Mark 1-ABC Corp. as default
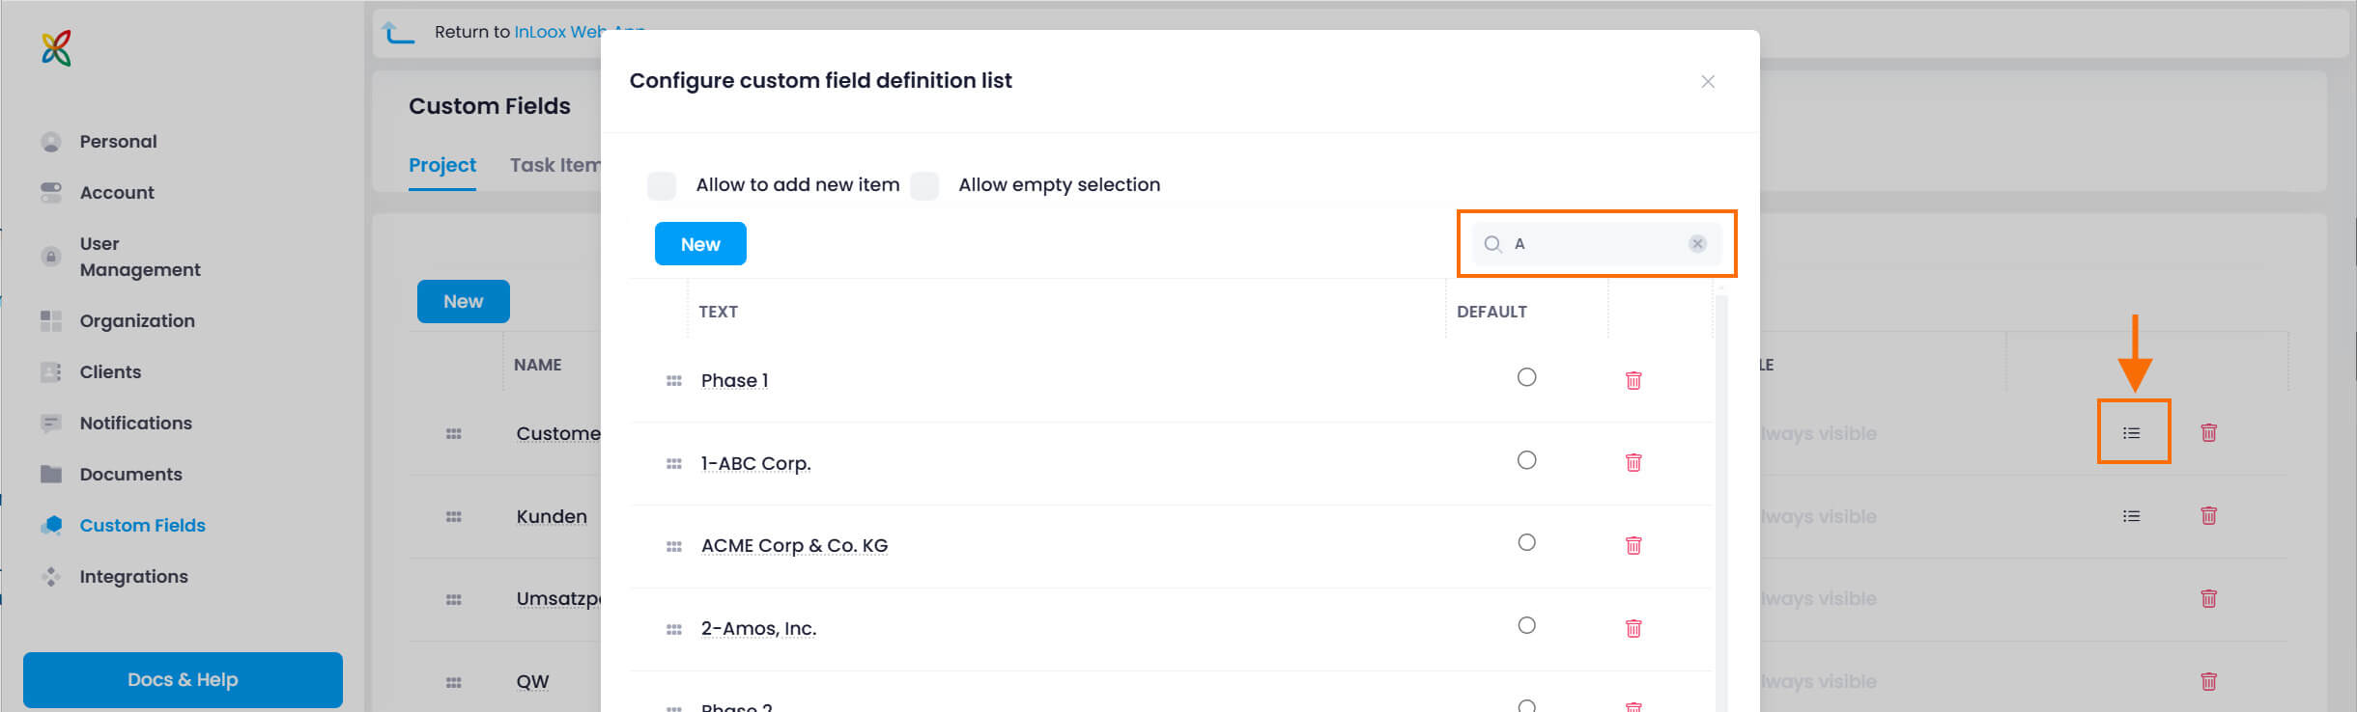Image resolution: width=2357 pixels, height=712 pixels. (1526, 460)
